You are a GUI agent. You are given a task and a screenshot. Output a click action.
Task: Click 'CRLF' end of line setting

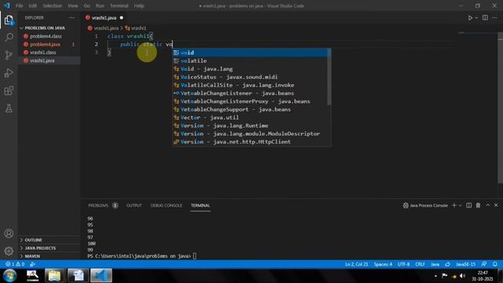(420, 264)
